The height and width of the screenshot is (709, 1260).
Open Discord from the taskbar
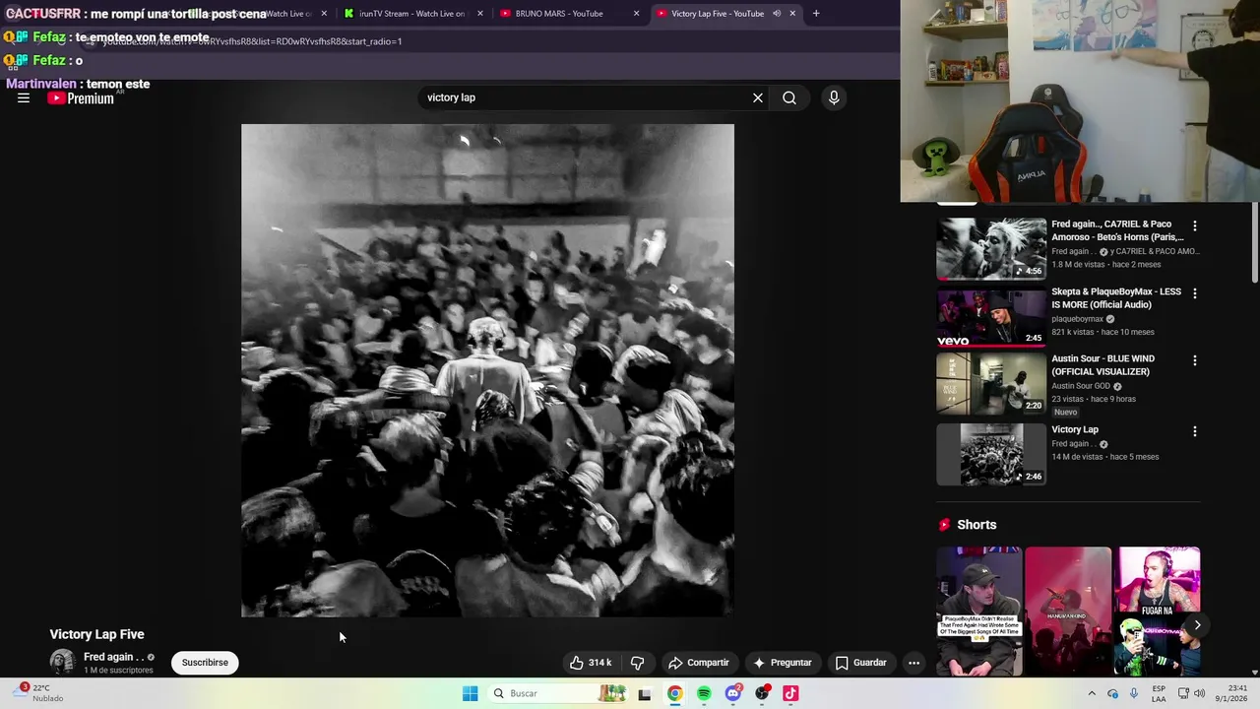pos(732,693)
